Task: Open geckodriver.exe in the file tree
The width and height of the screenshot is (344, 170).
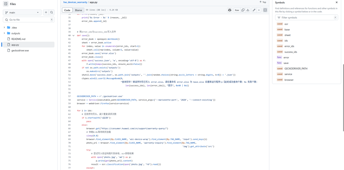Action: (x=20, y=50)
